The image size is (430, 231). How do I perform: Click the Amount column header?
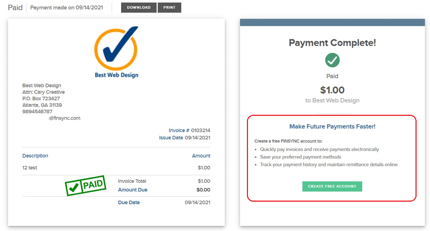click(201, 156)
